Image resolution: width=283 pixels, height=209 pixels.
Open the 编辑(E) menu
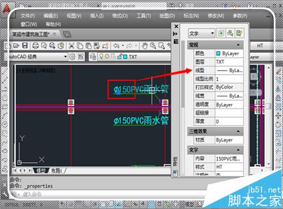pos(50,16)
